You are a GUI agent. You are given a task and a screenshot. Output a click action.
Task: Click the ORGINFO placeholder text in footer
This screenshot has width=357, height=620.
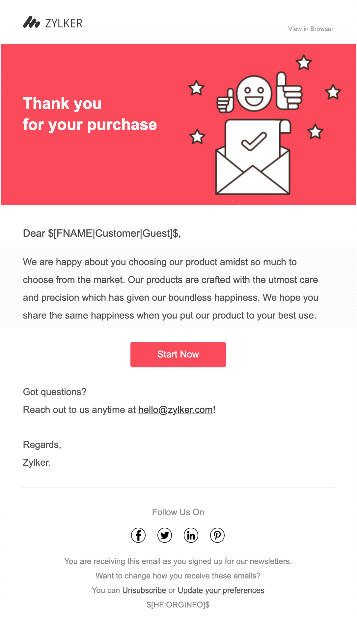coord(178,605)
